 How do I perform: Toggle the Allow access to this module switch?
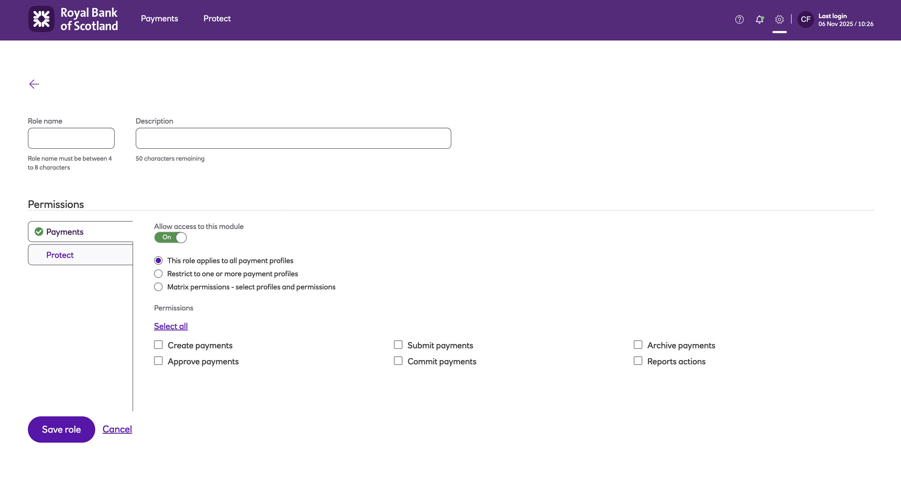tap(170, 237)
